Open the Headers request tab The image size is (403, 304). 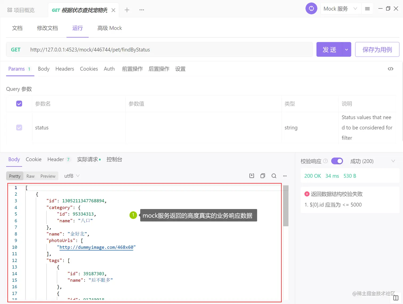(x=65, y=69)
